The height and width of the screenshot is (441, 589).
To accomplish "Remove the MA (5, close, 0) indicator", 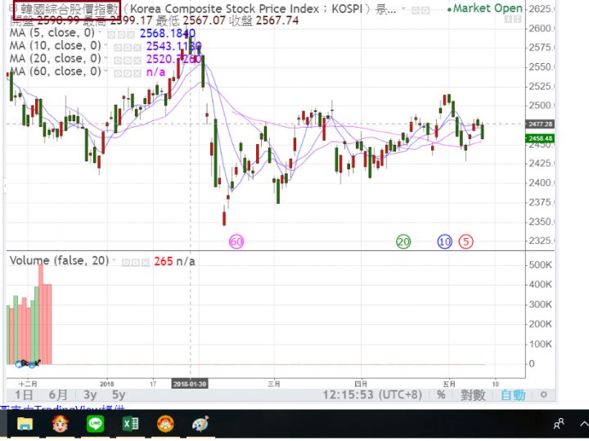I will tap(130, 35).
